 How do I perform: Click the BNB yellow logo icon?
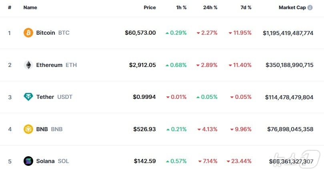[x=28, y=129]
